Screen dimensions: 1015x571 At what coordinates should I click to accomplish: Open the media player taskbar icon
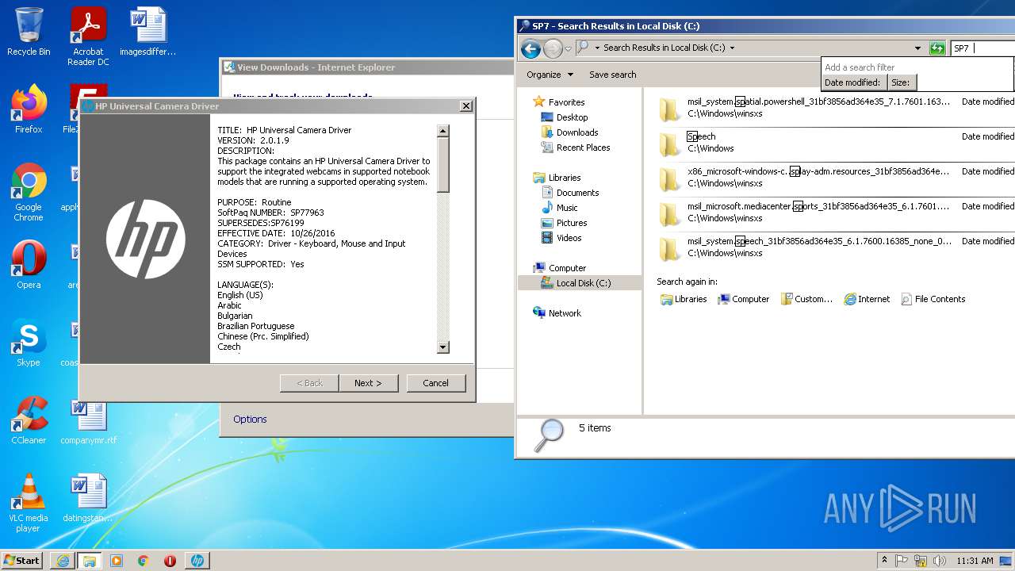pyautogui.click(x=117, y=561)
